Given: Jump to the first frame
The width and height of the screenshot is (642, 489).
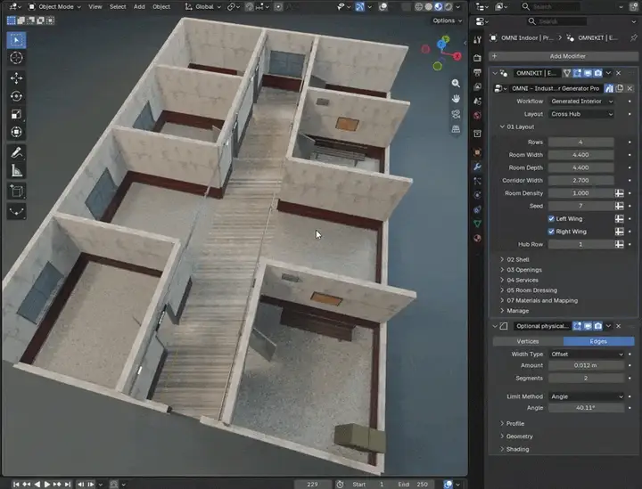Looking at the screenshot, I should (16, 484).
